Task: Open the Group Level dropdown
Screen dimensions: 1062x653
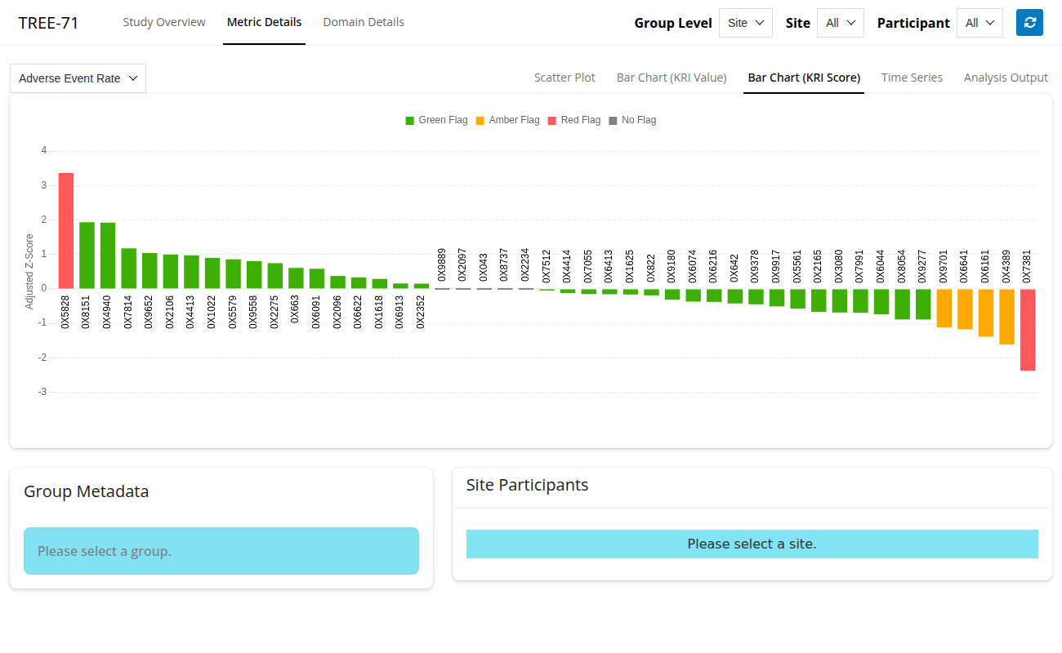Action: (745, 23)
